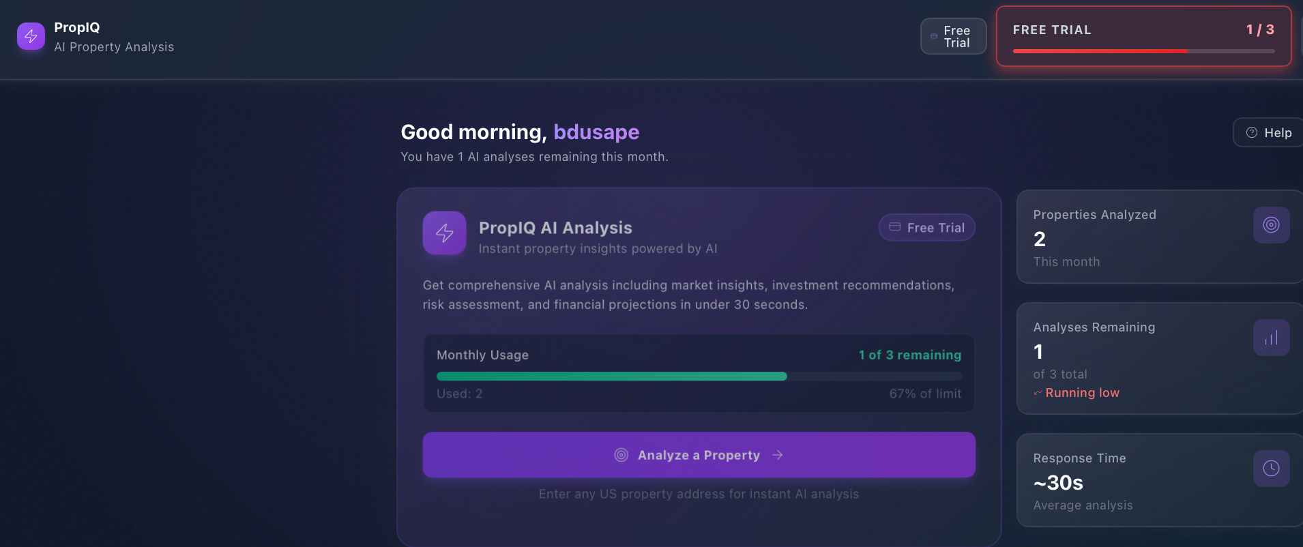Open the Free Trial menu in the header
Screen dimensions: 1303x547
click(x=952, y=35)
